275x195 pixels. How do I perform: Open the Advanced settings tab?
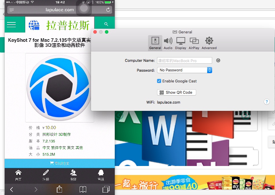209,42
